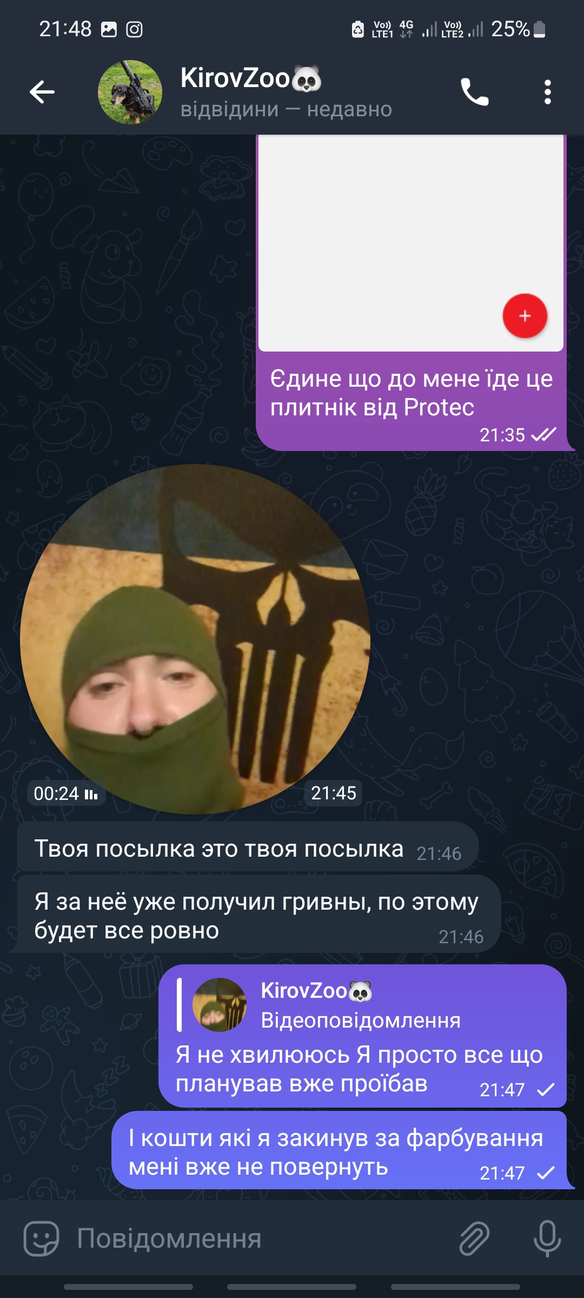Play the round video message
The image size is (584, 1298).
195,639
